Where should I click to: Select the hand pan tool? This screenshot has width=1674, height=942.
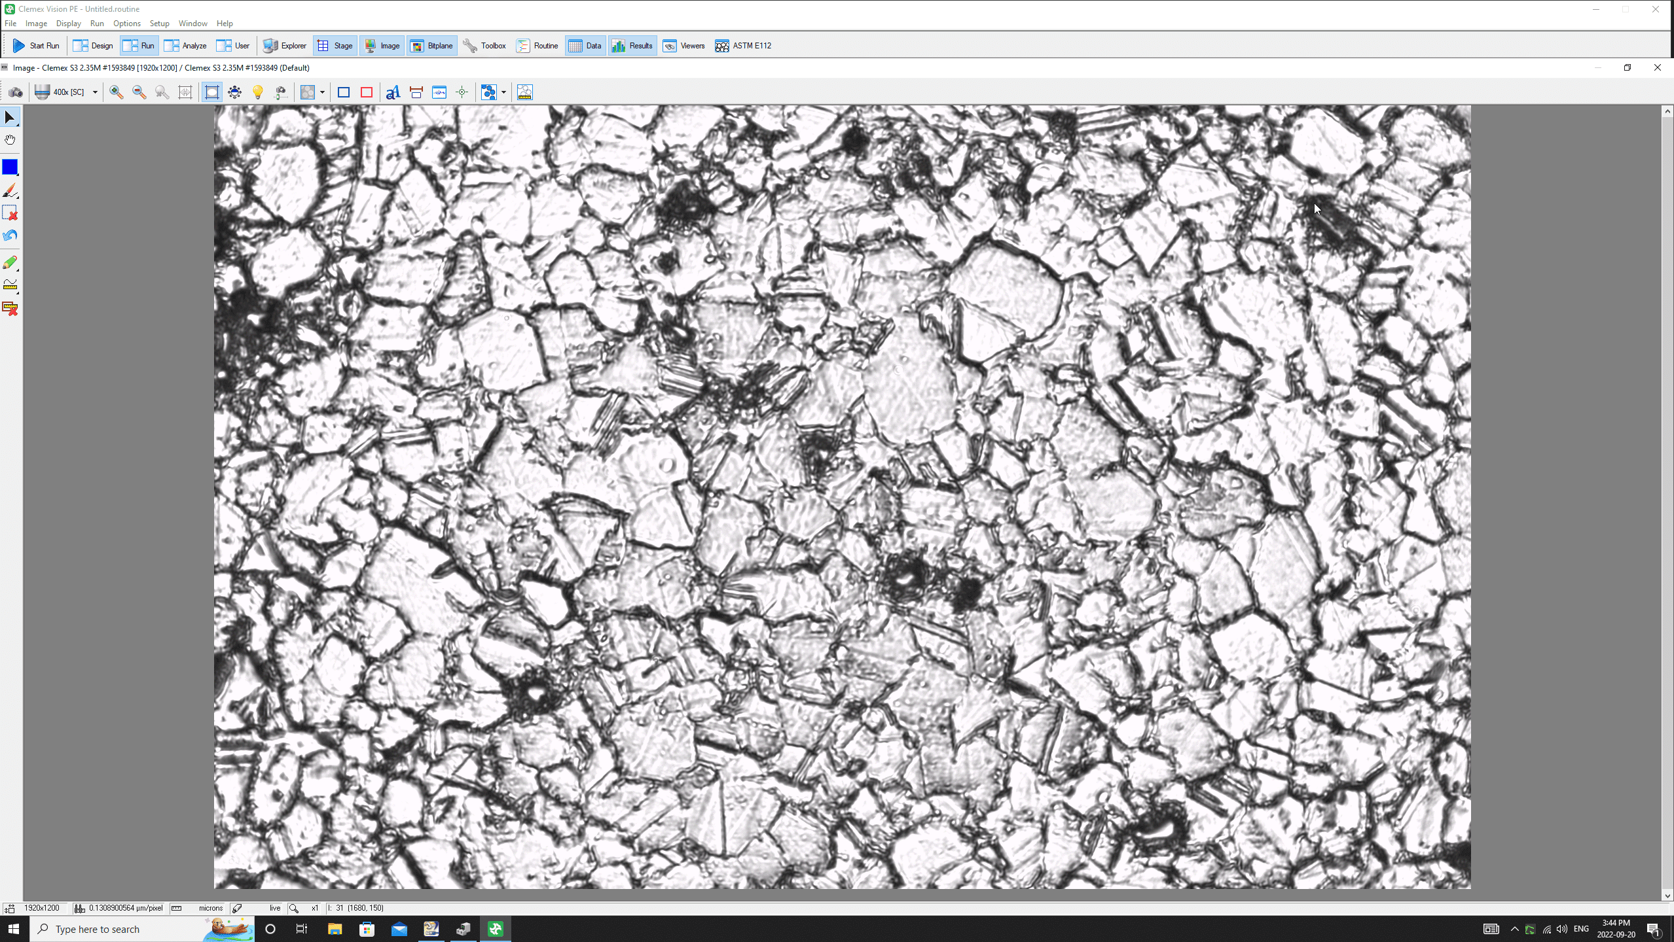tap(10, 140)
